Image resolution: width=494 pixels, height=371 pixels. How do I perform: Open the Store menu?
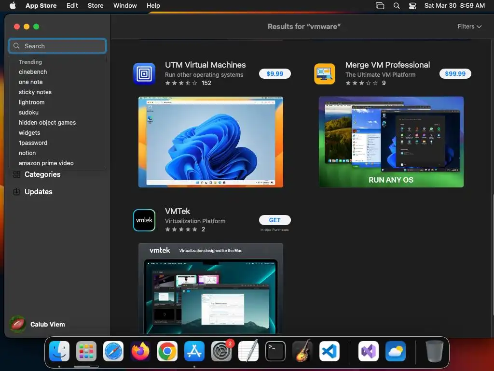pyautogui.click(x=96, y=6)
